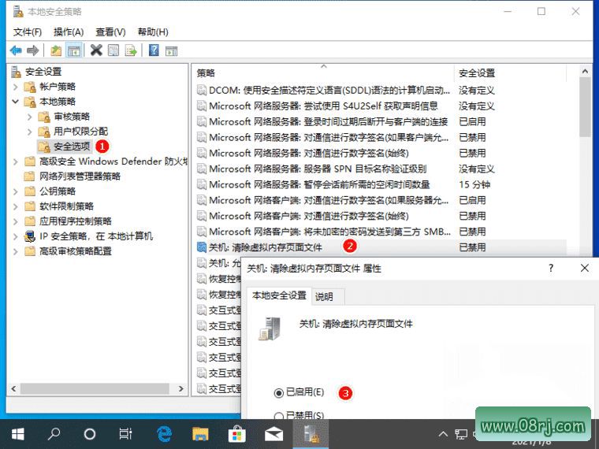Image resolution: width=599 pixels, height=449 pixels.
Task: Open the 查看(V) menu
Action: coord(110,32)
